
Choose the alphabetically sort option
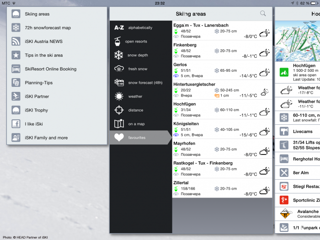[141, 27]
